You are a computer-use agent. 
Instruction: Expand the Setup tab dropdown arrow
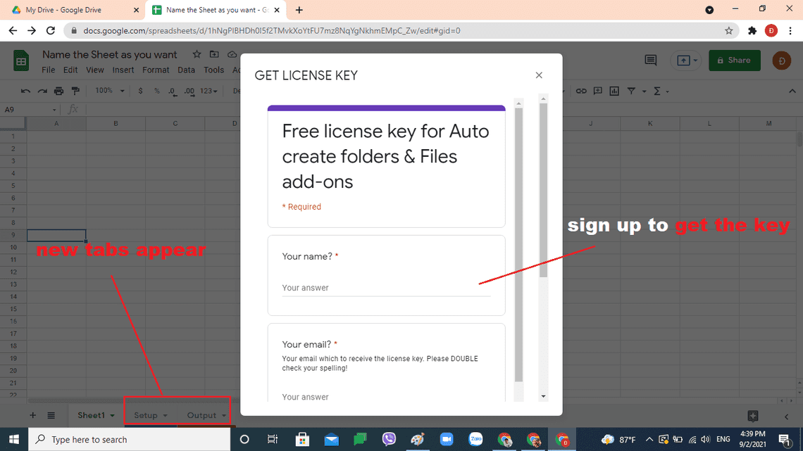pos(166,415)
